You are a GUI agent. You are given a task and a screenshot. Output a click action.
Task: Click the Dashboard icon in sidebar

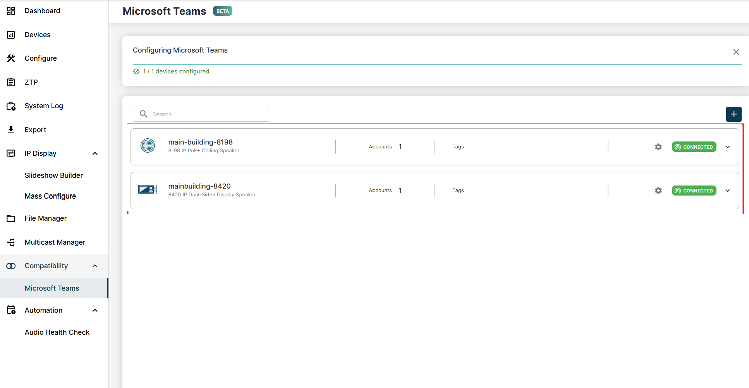[x=11, y=11]
